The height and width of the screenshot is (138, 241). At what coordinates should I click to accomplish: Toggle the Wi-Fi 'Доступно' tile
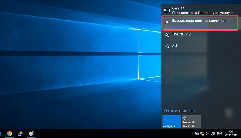click(x=172, y=122)
